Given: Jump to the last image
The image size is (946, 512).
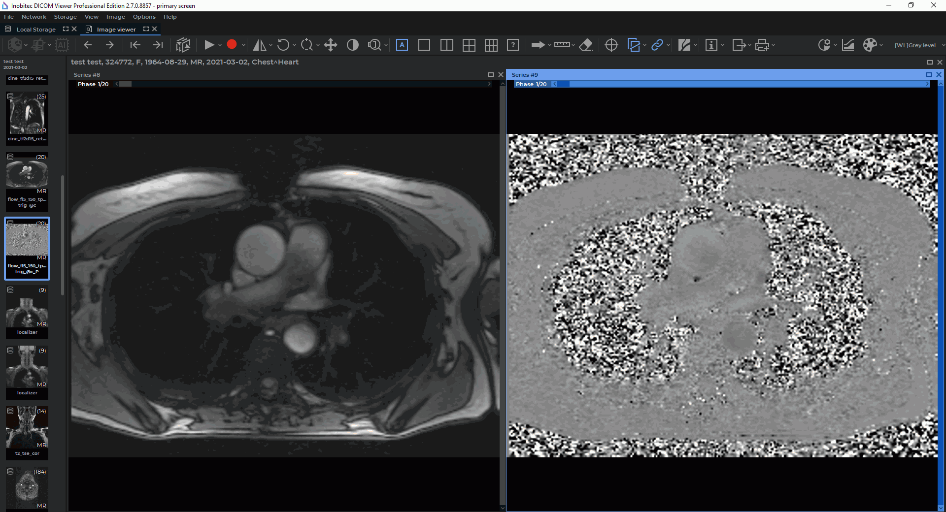Looking at the screenshot, I should tap(158, 45).
